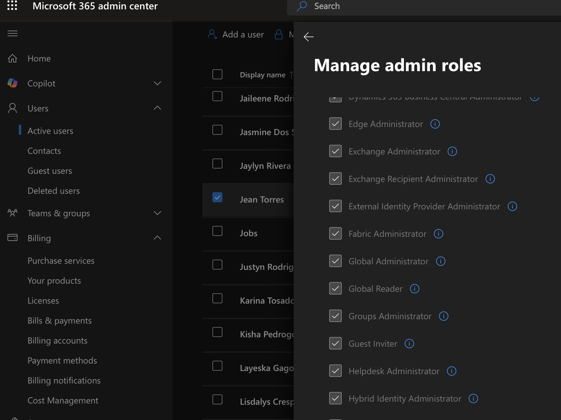The height and width of the screenshot is (420, 561).
Task: Open Your products under Billing
Action: point(54,281)
